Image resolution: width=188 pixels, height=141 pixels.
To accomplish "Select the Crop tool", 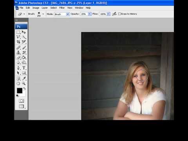I will [18, 42].
